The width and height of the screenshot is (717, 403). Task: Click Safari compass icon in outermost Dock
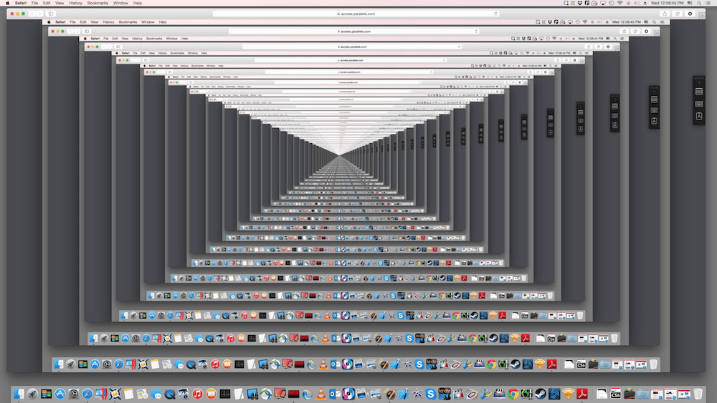tap(87, 394)
